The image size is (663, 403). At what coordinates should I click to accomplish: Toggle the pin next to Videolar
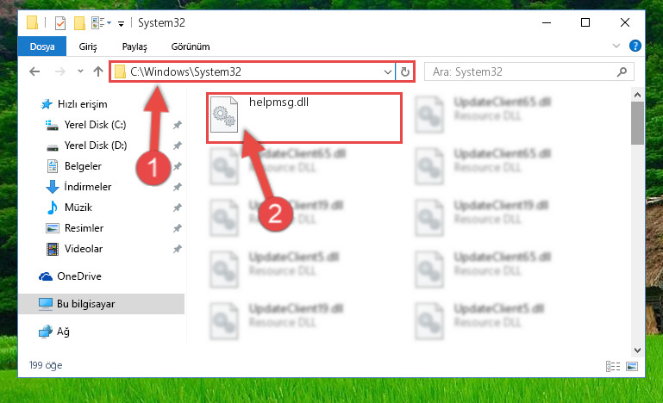pos(177,249)
